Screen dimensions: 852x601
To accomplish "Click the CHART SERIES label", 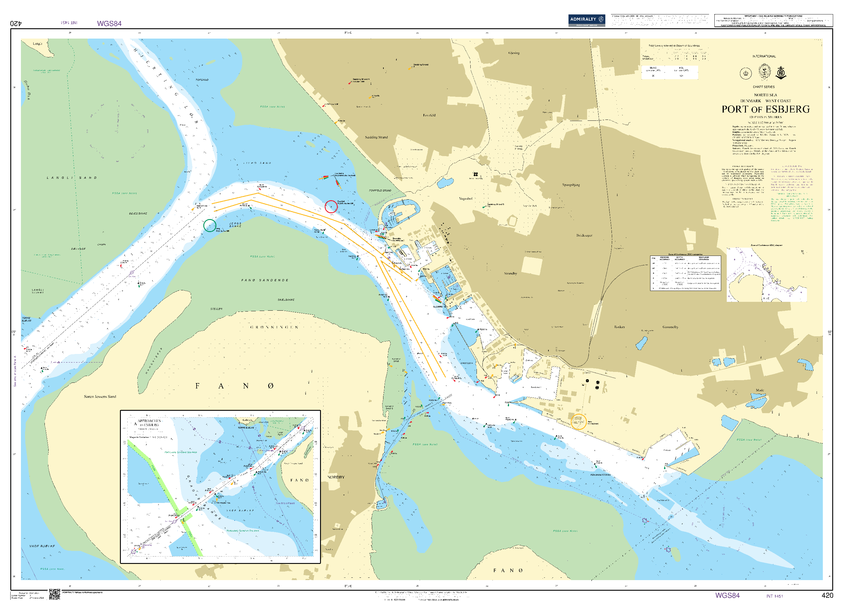I will tap(764, 87).
